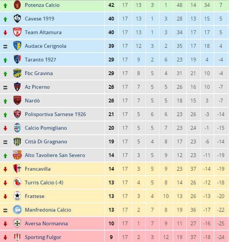Image resolution: width=229 pixels, height=242 pixels.
Task: Click the Cavese 1919 club badge
Action: [x=17, y=19]
